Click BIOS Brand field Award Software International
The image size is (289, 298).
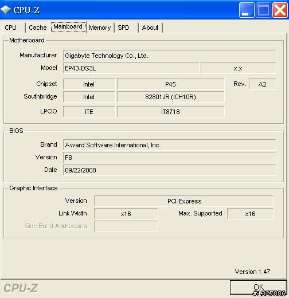pos(169,145)
